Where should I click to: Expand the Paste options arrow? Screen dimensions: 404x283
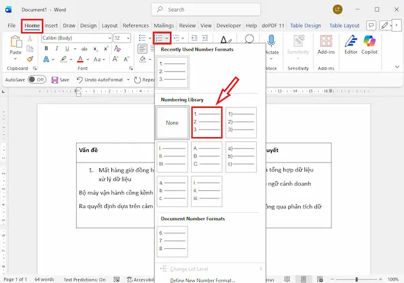click(16, 59)
